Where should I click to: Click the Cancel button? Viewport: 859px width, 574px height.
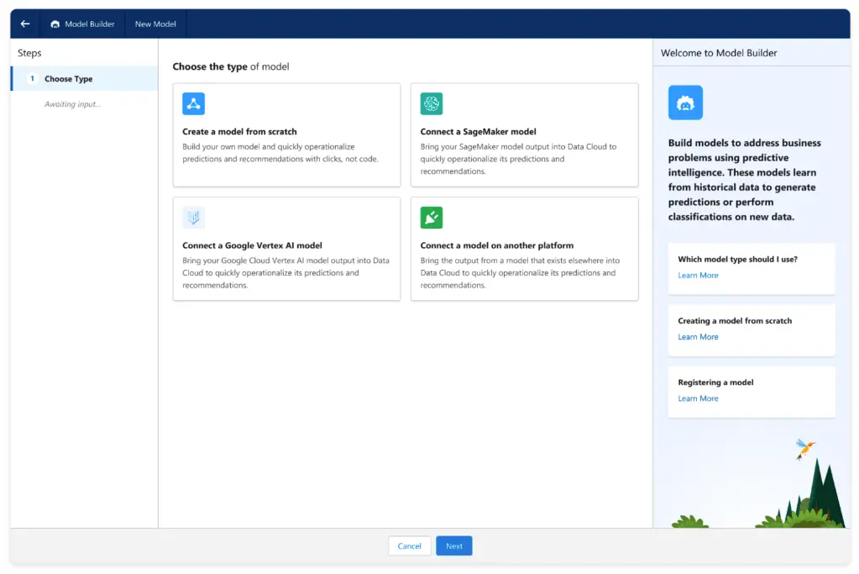409,545
